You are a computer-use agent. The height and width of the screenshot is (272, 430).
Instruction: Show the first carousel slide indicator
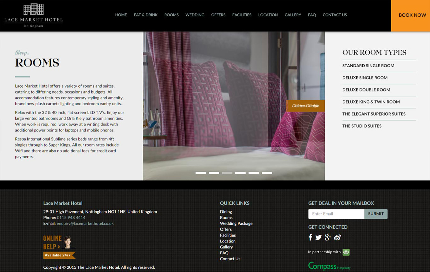point(201,173)
